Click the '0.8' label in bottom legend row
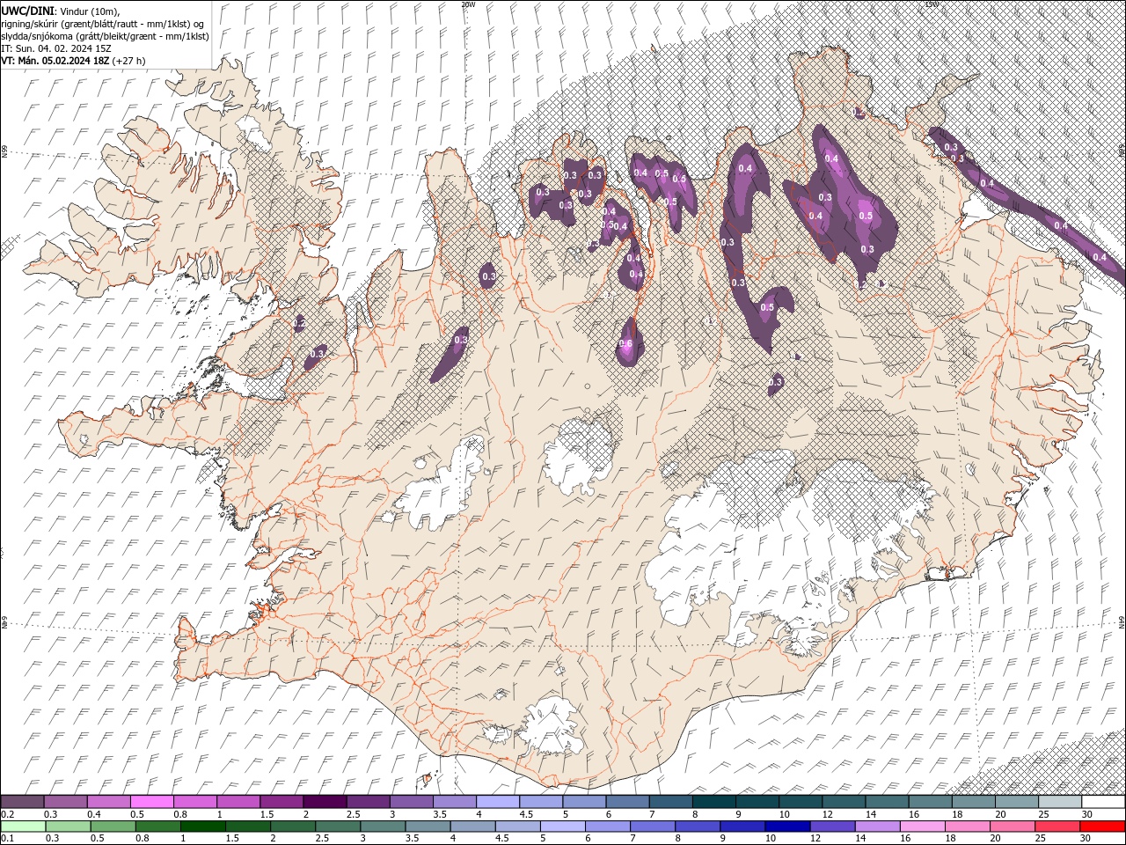 coord(143,839)
